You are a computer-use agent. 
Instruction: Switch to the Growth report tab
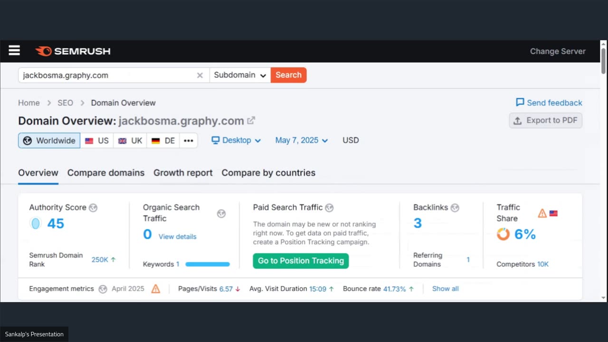tap(183, 173)
